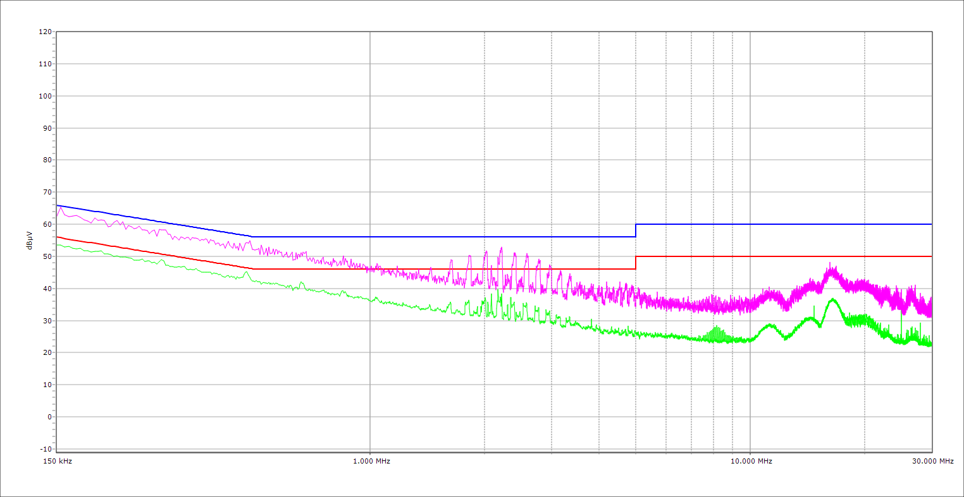The image size is (964, 497).
Task: Click the 10.000 MHz frequency axis label
Action: pyautogui.click(x=753, y=461)
